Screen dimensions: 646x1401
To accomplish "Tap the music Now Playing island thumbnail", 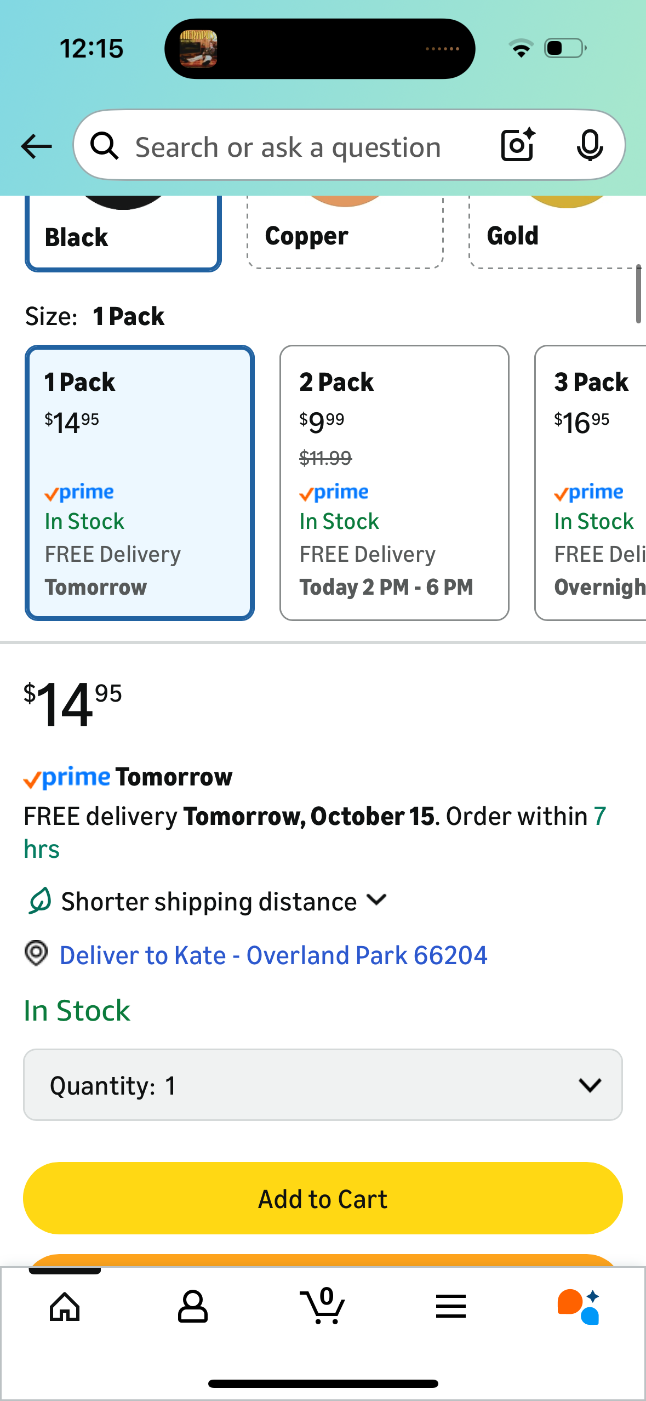I will pos(198,49).
